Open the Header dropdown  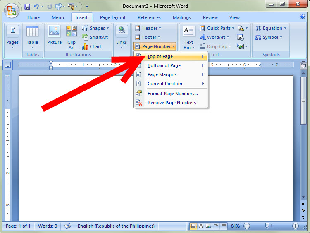[x=148, y=28]
